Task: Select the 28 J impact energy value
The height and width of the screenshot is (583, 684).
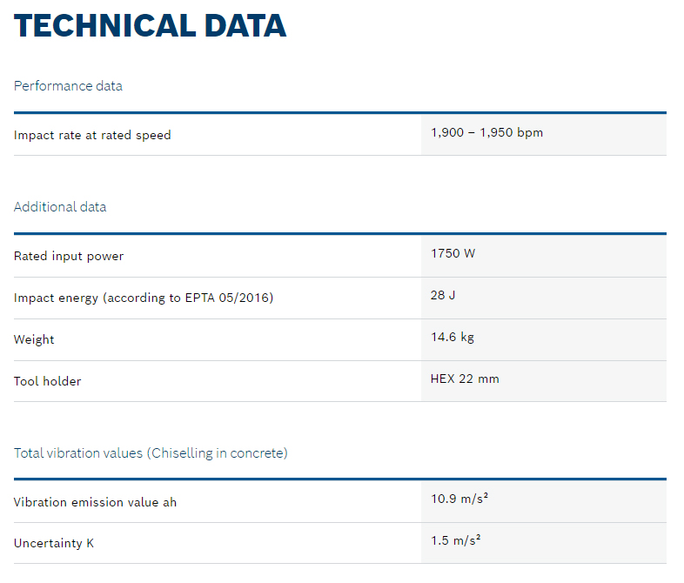Action: 443,296
